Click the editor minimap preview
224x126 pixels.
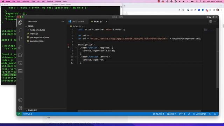coord(210,29)
